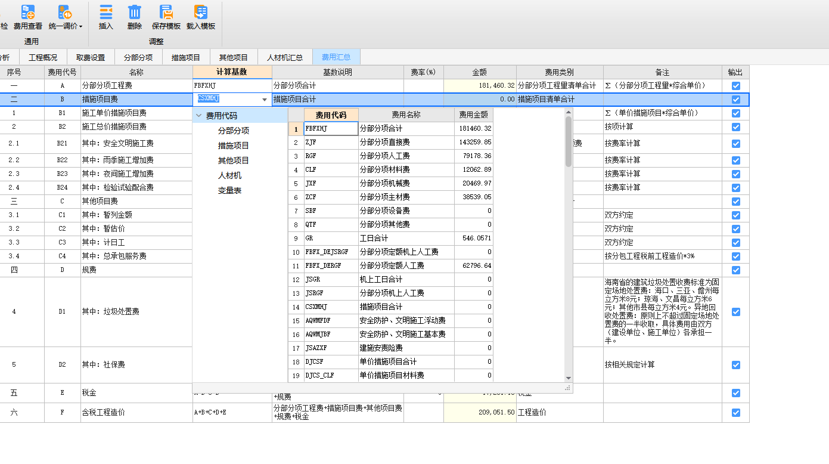Image resolution: width=829 pixels, height=464 pixels.
Task: Click the 载入模板 icon
Action: click(201, 12)
